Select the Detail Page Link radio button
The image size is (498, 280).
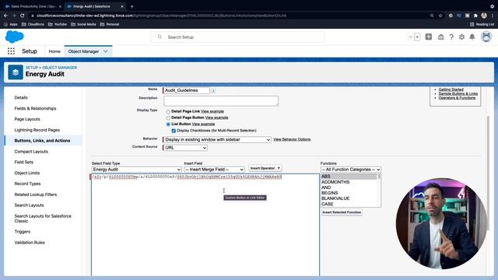click(x=168, y=112)
